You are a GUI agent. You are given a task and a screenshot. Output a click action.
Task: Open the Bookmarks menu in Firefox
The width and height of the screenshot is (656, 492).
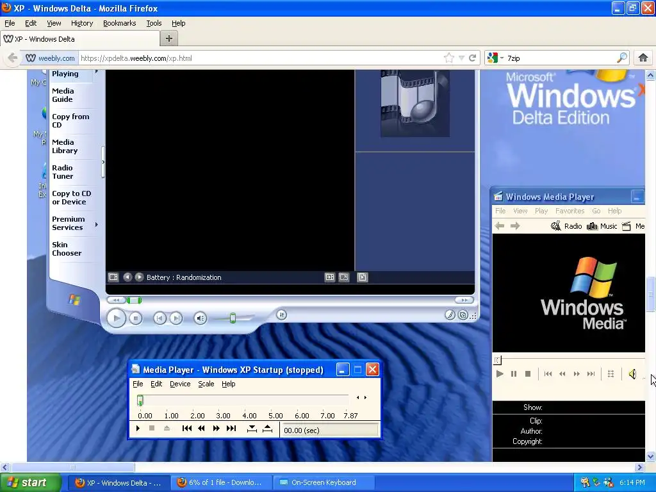(x=120, y=24)
